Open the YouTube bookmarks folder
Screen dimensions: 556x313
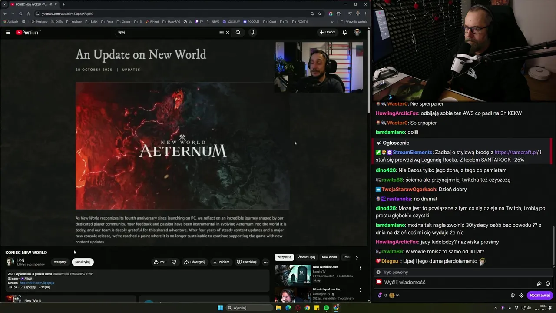coord(74,22)
